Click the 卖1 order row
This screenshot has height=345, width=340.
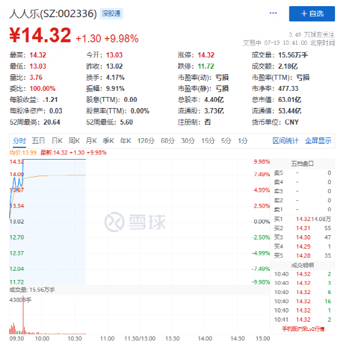[x=302, y=209]
